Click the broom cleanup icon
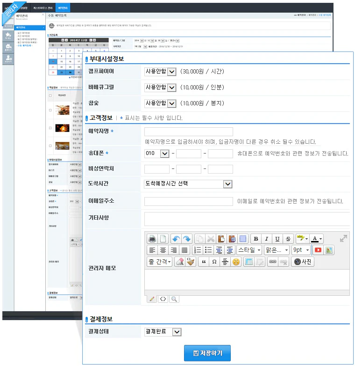The image size is (355, 366). pos(191,262)
